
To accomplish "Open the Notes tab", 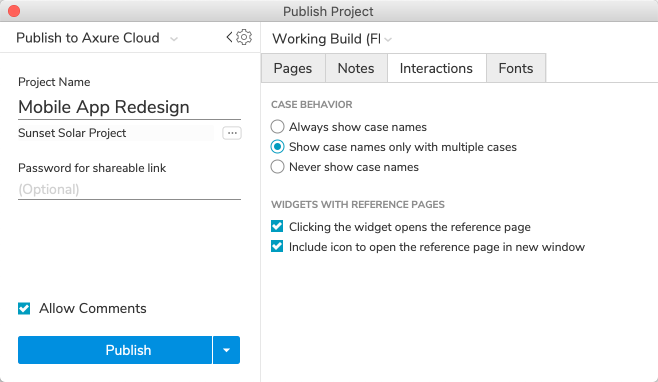I will pos(356,68).
